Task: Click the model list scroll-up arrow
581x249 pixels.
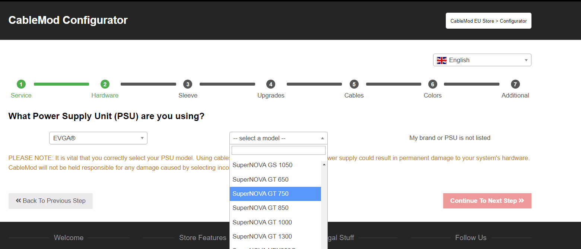Action: coord(324,165)
